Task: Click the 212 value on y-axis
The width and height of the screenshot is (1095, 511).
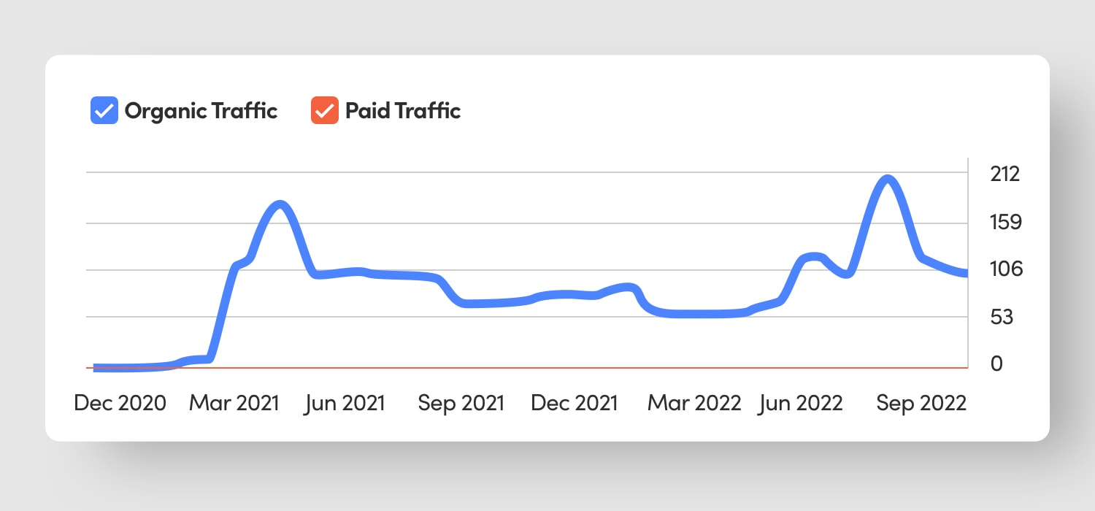Action: pyautogui.click(x=1005, y=174)
